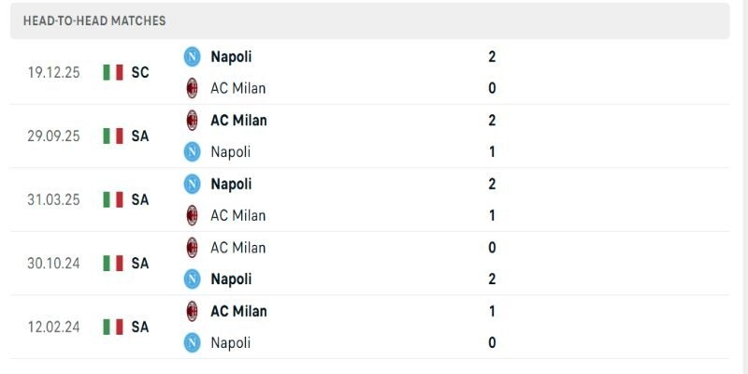Select the SC competition label for 19.12.25
Screen dimensions: 748x374
tap(140, 72)
